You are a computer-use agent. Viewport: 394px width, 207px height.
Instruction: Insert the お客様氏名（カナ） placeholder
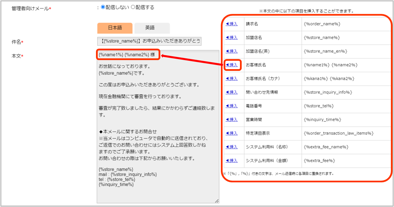click(232, 78)
